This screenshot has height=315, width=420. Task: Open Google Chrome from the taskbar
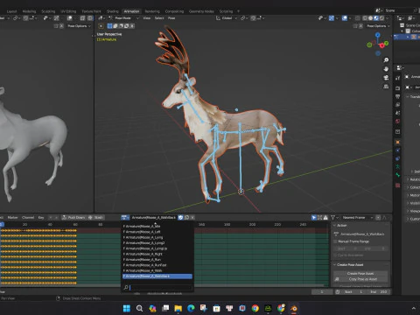pos(255,308)
